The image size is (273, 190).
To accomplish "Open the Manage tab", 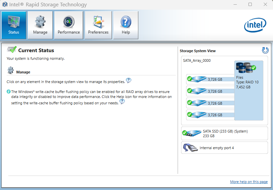I will (40, 25).
